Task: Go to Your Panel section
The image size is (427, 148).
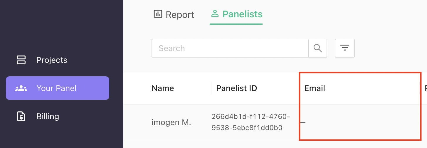Action: pos(58,88)
